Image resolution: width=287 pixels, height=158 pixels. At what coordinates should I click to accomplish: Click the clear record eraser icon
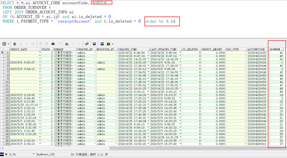click(60, 44)
